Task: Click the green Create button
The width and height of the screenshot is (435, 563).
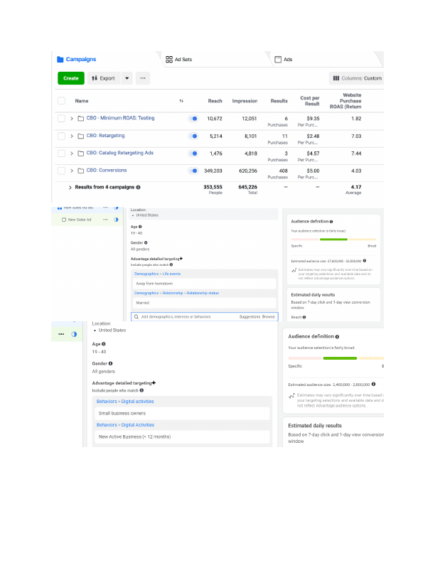Action: click(x=71, y=78)
